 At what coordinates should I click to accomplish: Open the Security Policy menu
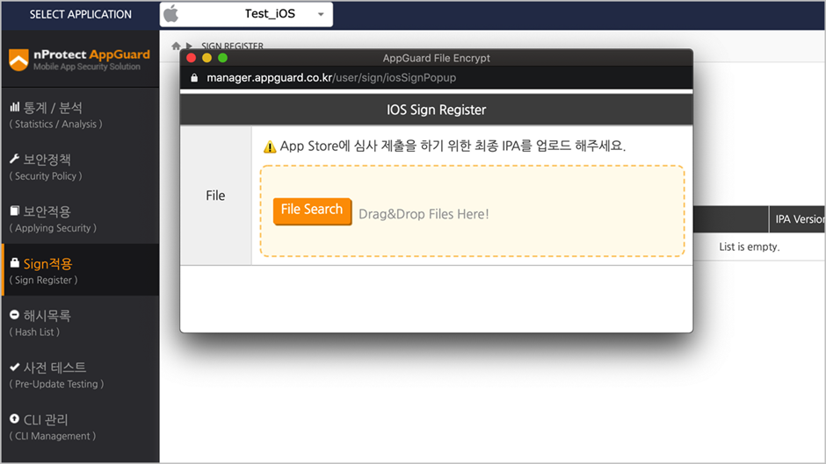point(80,168)
